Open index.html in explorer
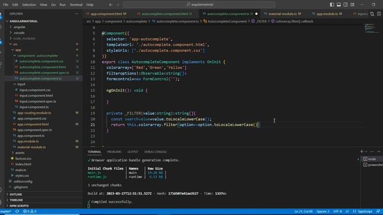 coord(23,164)
